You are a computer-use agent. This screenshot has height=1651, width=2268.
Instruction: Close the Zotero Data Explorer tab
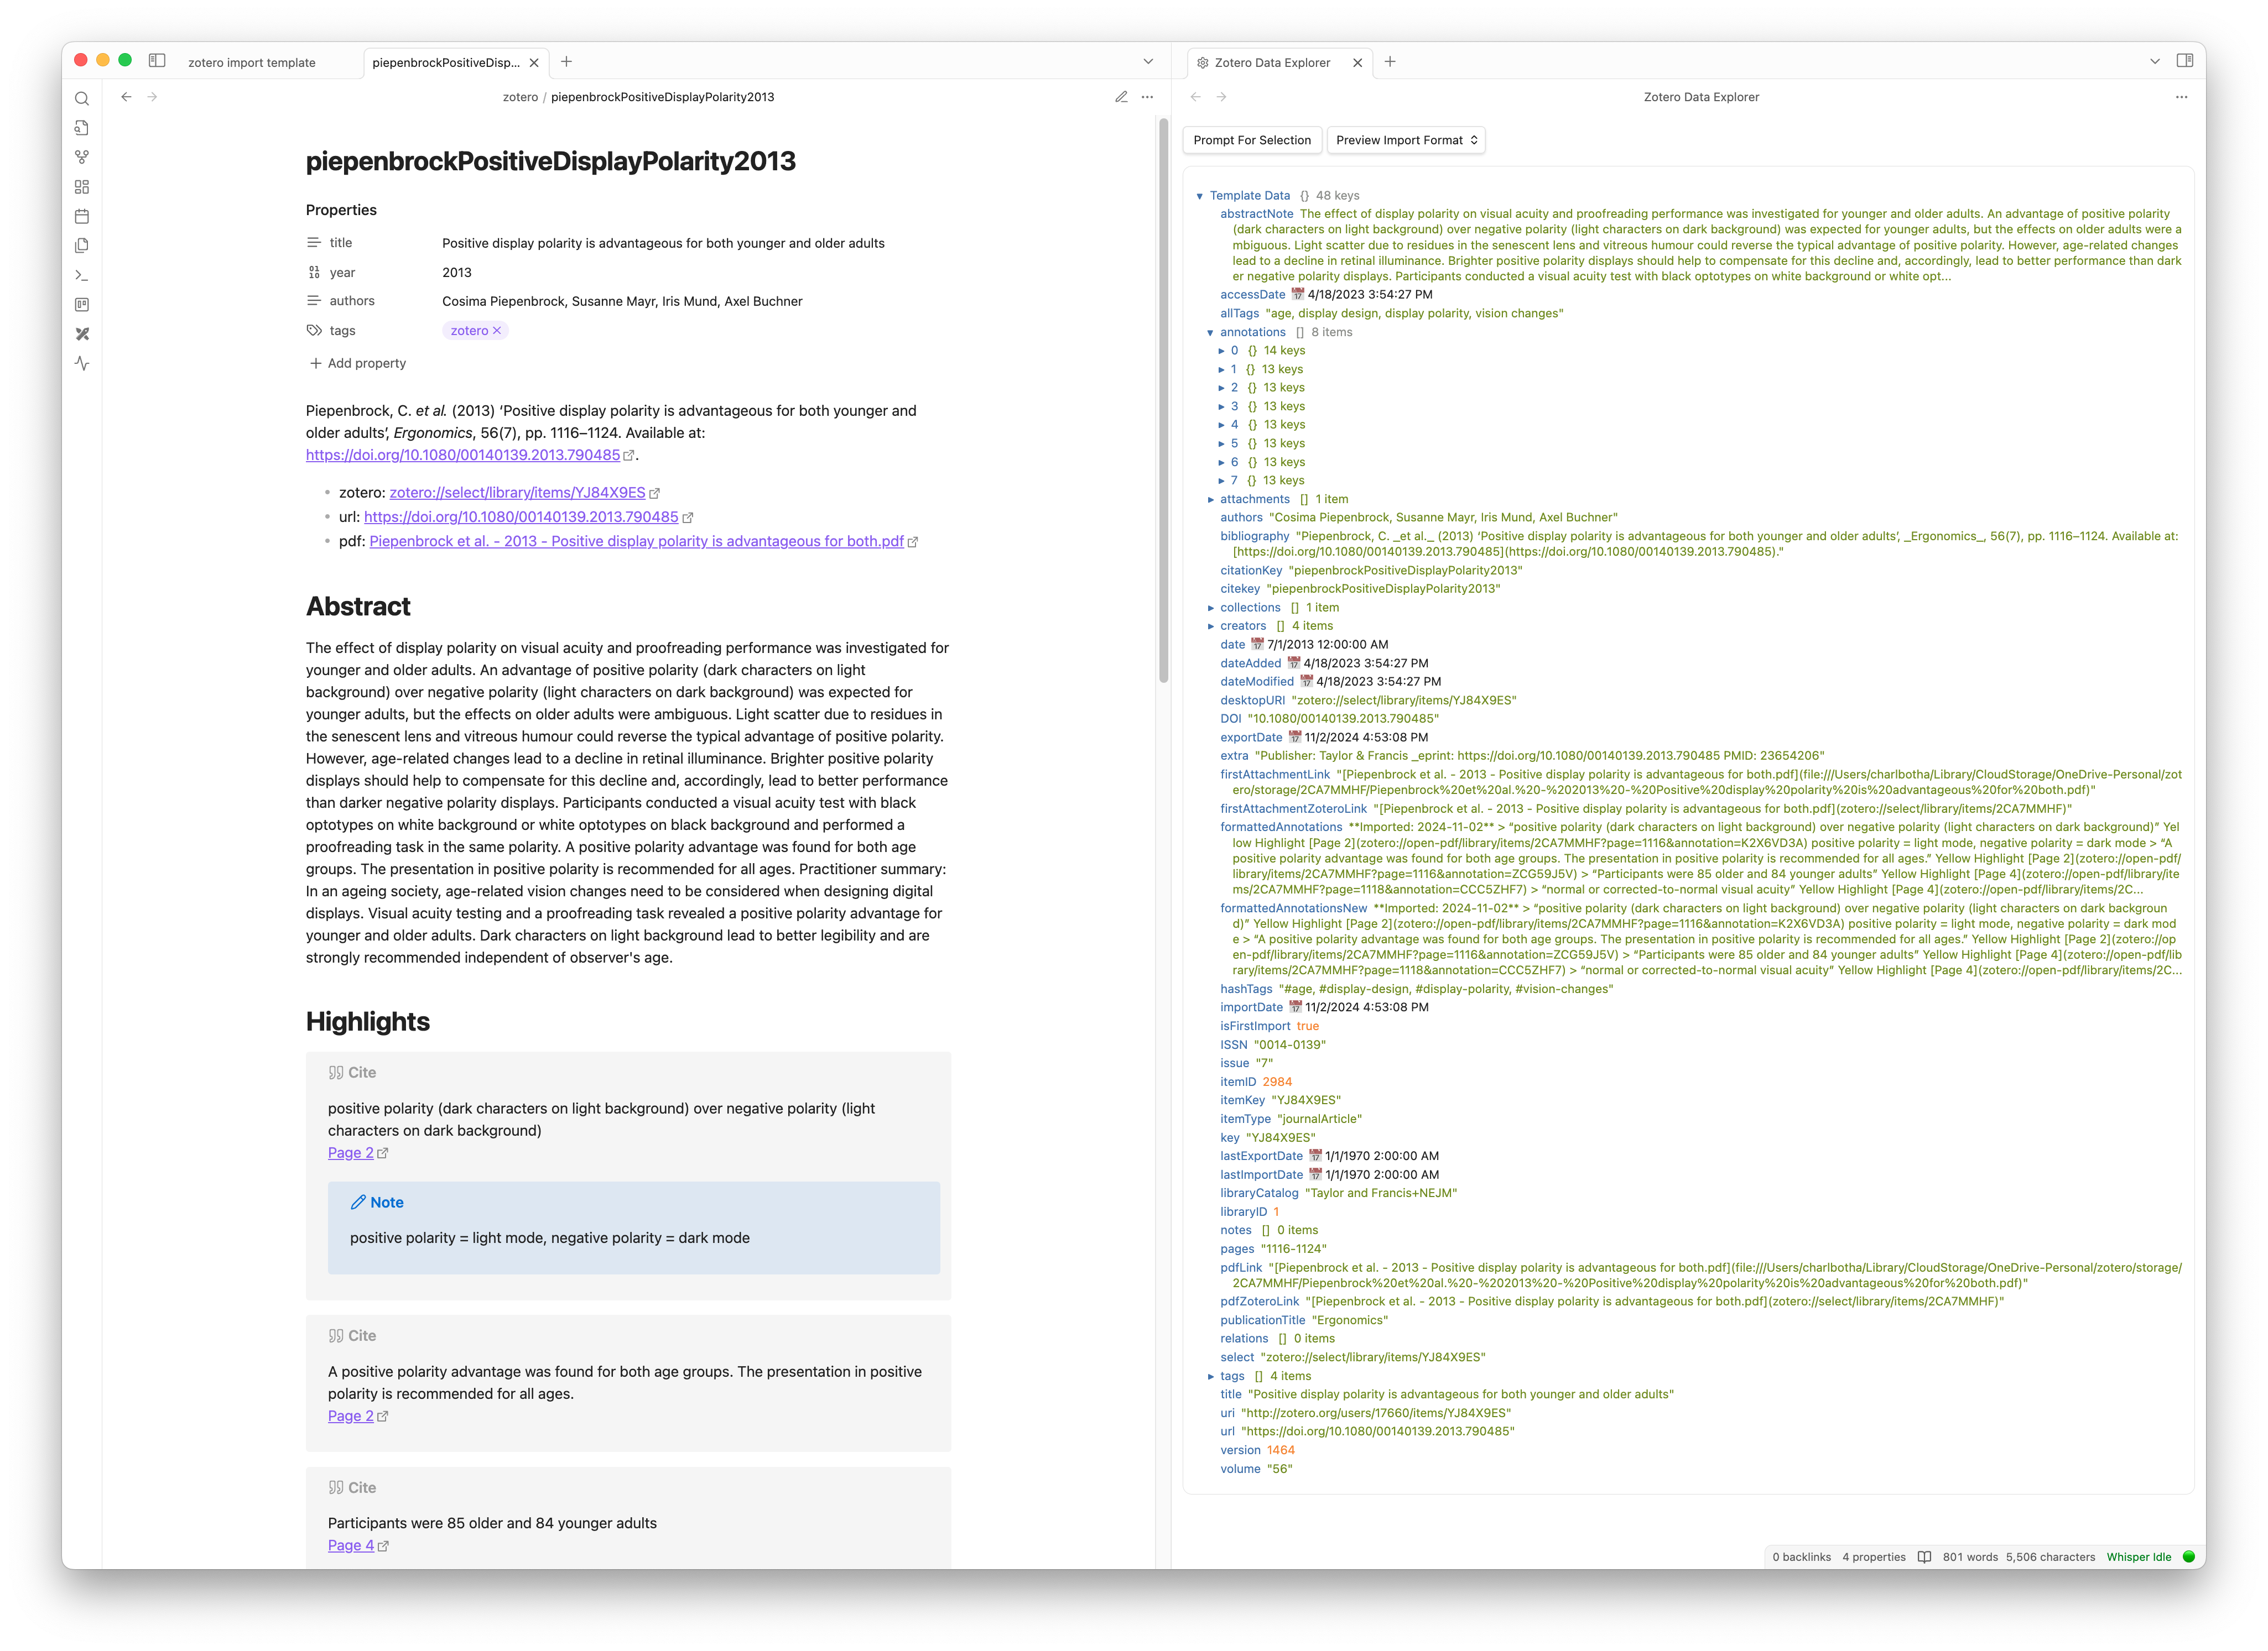1357,63
